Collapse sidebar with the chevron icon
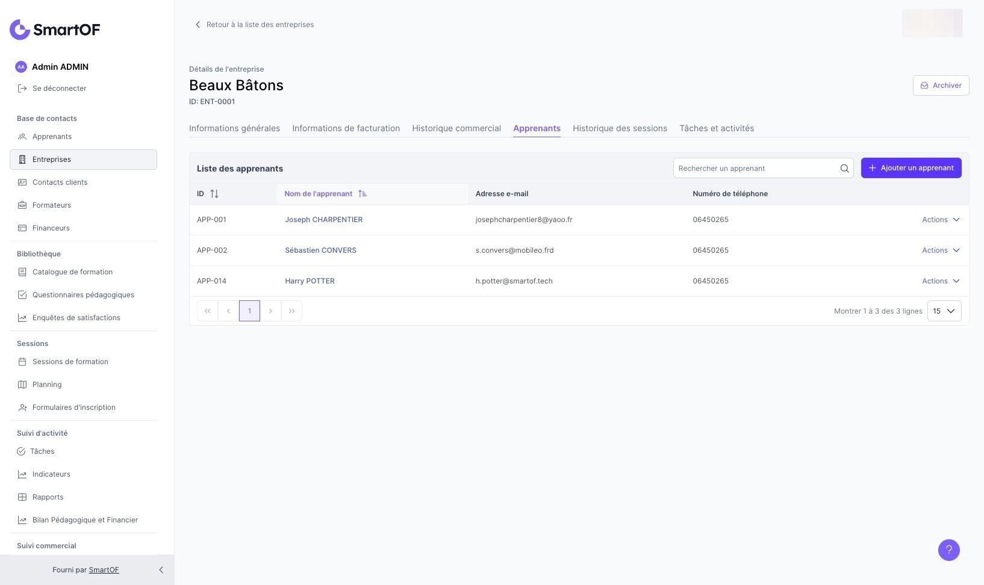The image size is (984, 585). [161, 570]
